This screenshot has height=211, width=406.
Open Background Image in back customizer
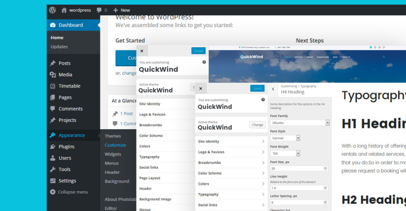pos(166,199)
